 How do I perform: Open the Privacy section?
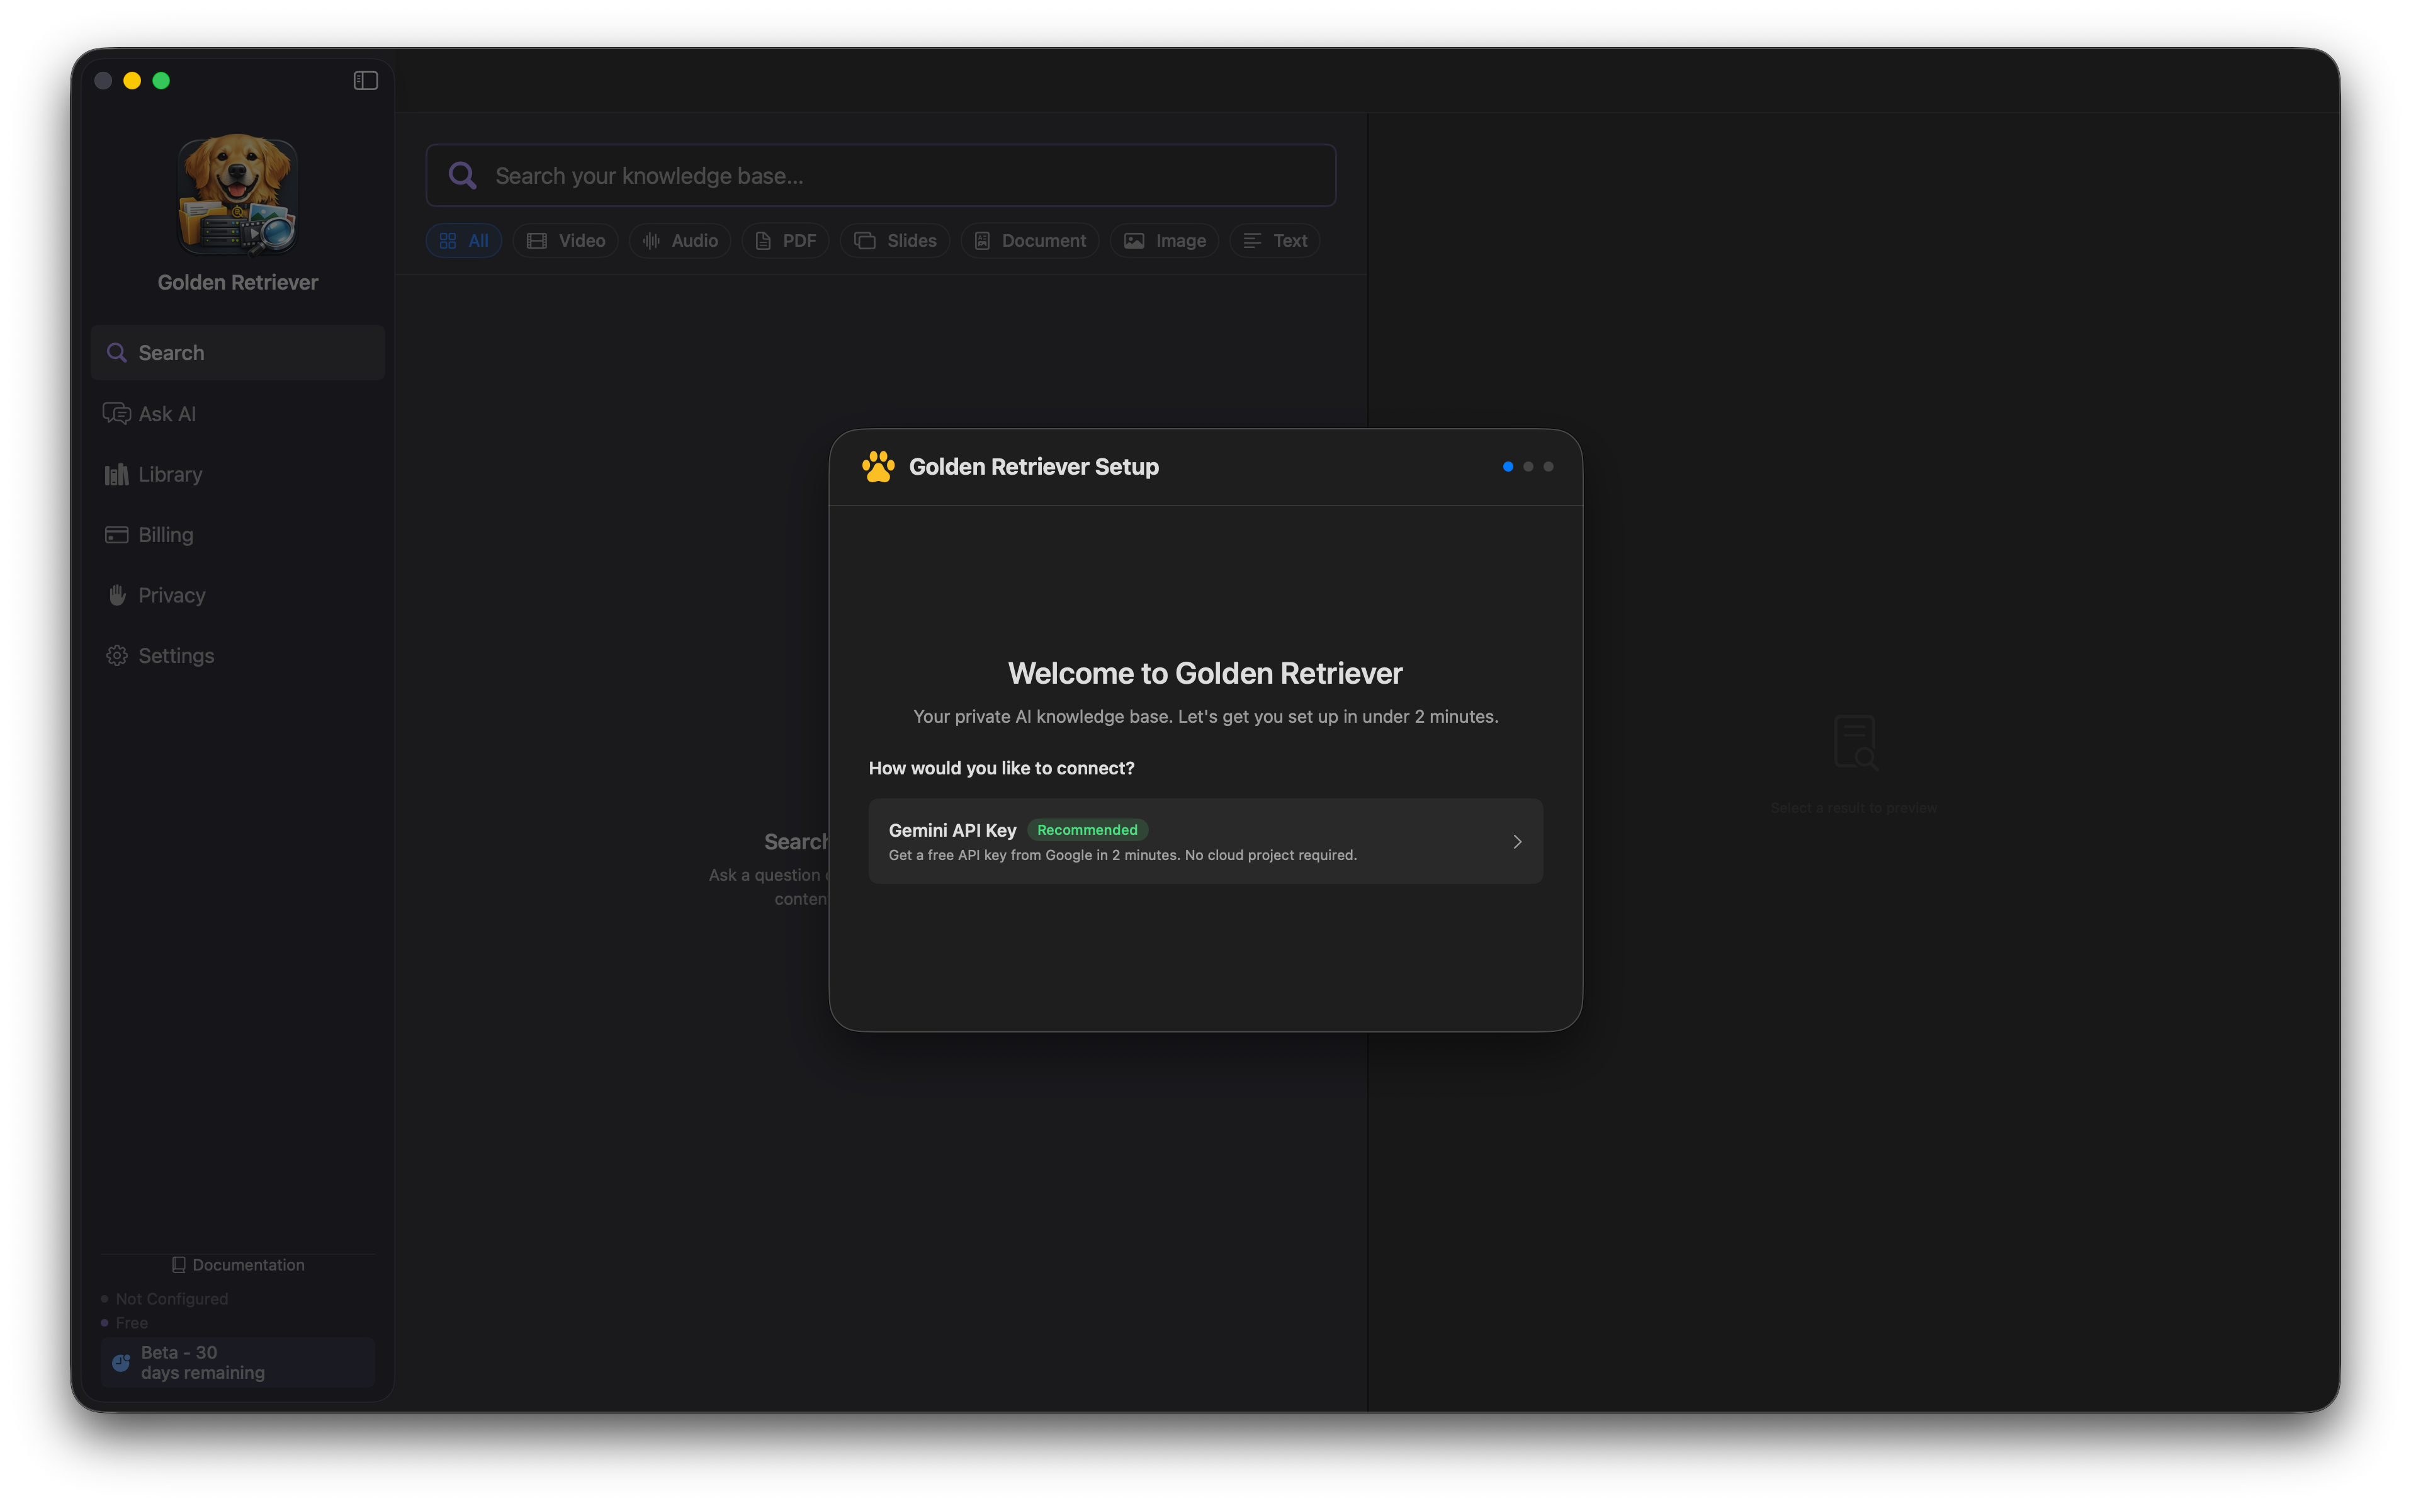coord(237,594)
